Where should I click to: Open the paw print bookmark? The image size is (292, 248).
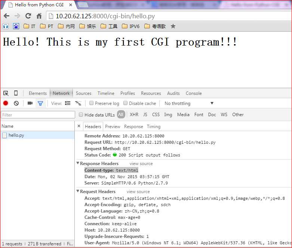pyautogui.click(x=16, y=26)
